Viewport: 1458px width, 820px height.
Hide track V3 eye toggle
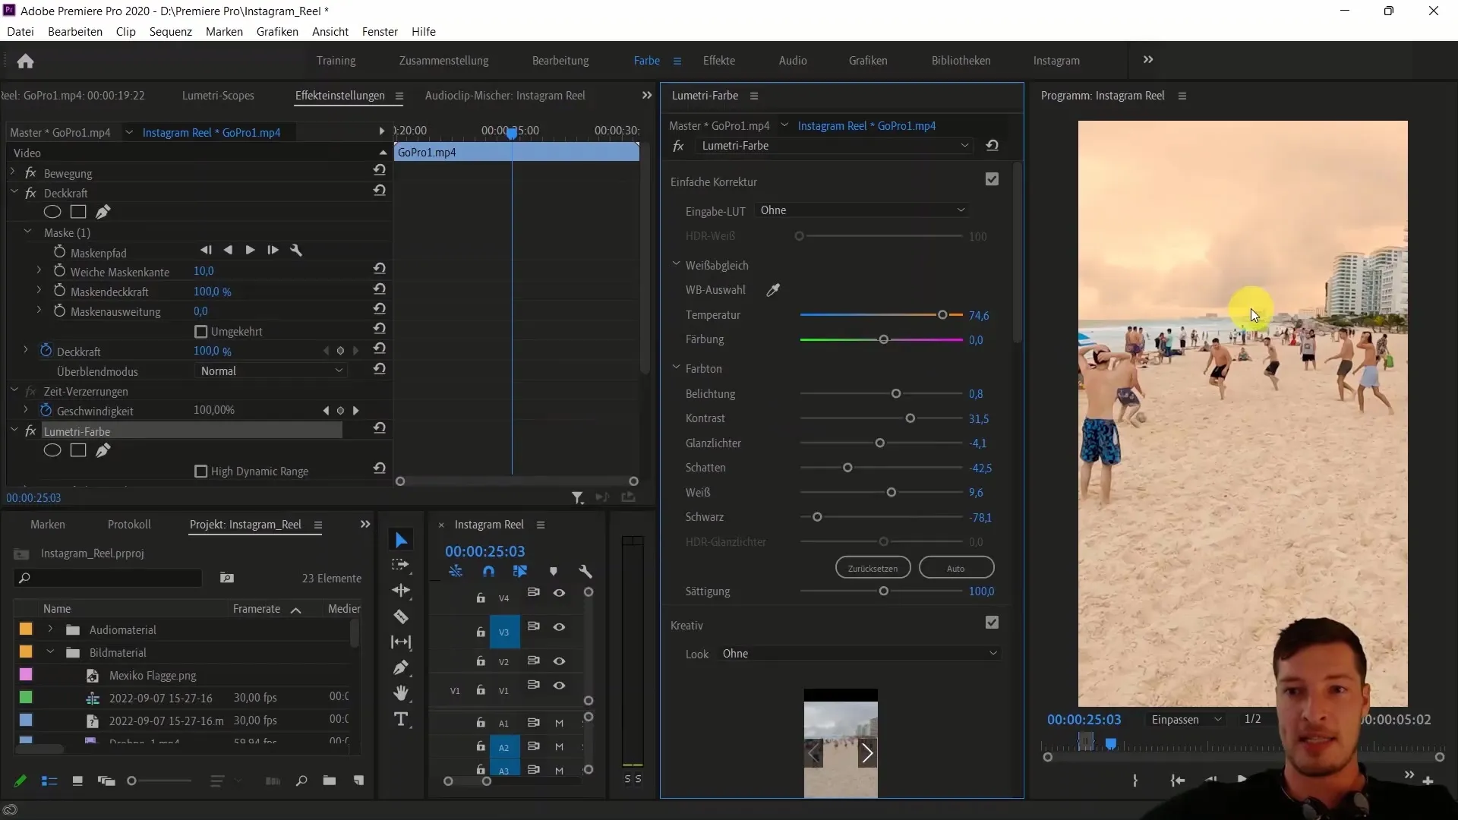560,627
